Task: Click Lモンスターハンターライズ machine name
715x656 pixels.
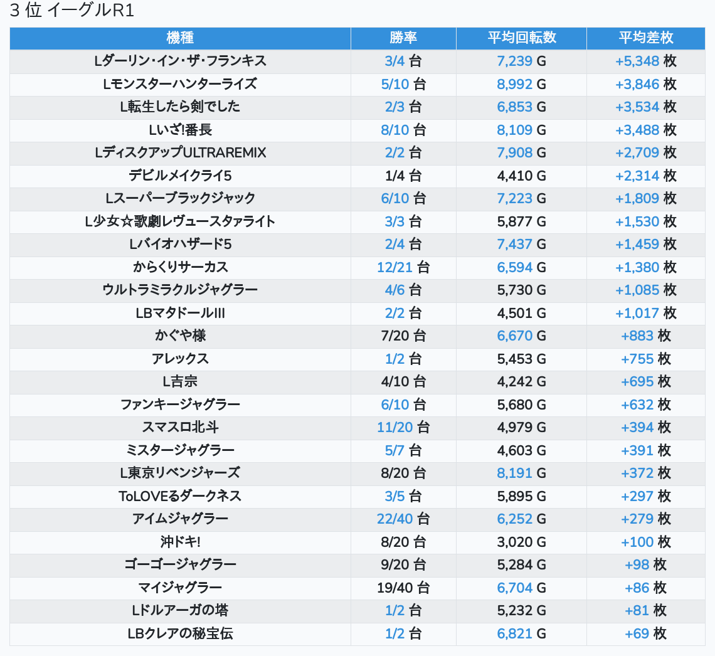Action: pos(180,84)
